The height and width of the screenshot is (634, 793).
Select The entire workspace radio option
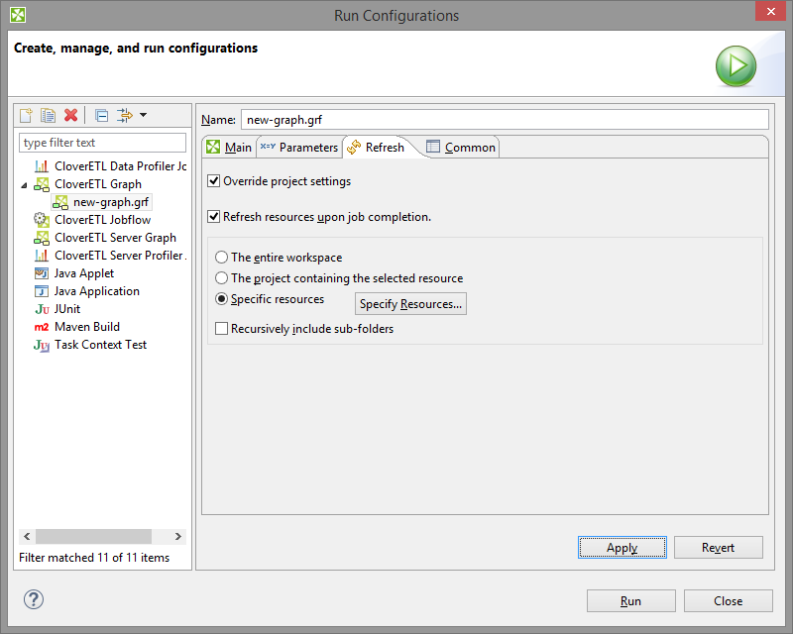[x=222, y=258]
